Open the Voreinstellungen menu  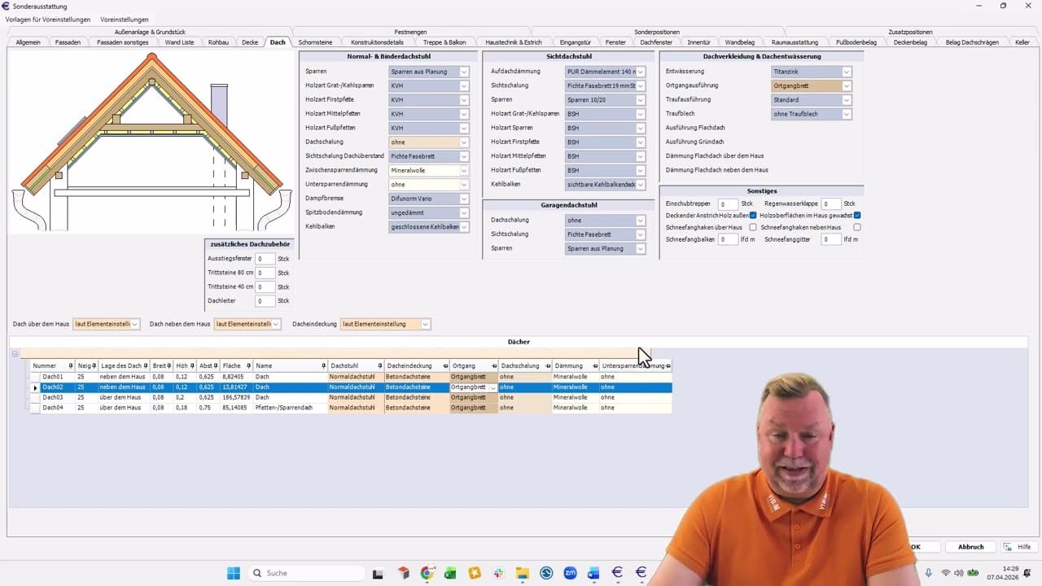[125, 19]
